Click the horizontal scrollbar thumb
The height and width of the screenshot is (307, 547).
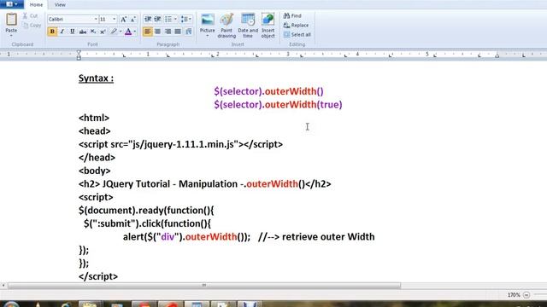pos(204,286)
